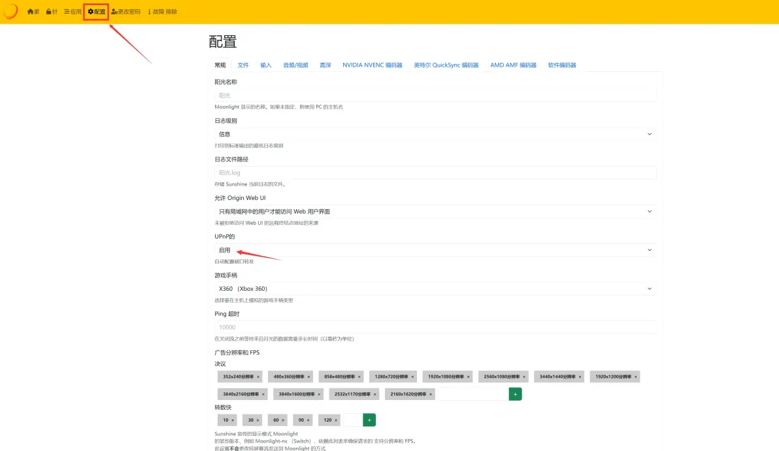Open 故障排除 troubleshooting page
Viewport: 779px width, 451px height.
pos(163,12)
